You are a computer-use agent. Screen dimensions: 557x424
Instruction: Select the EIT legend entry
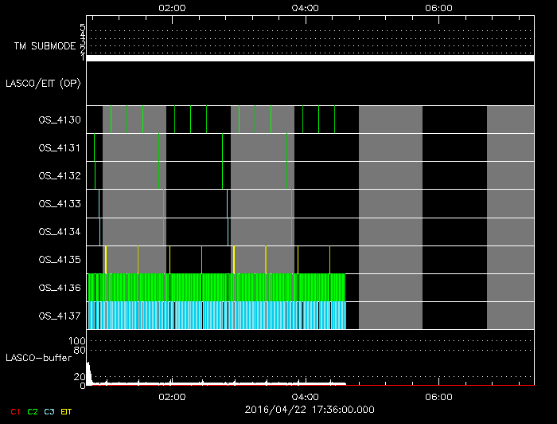coord(67,411)
